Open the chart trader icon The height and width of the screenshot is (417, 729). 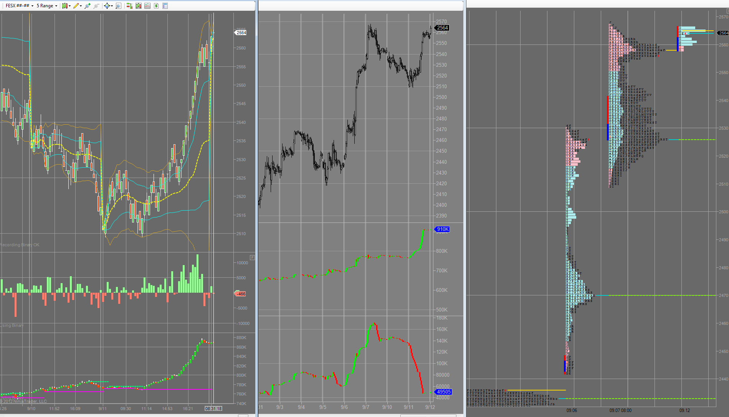(x=129, y=6)
